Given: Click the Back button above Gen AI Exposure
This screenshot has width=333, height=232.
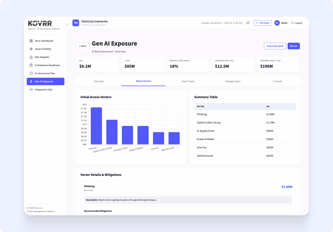Looking at the screenshot, I should click(x=83, y=46).
